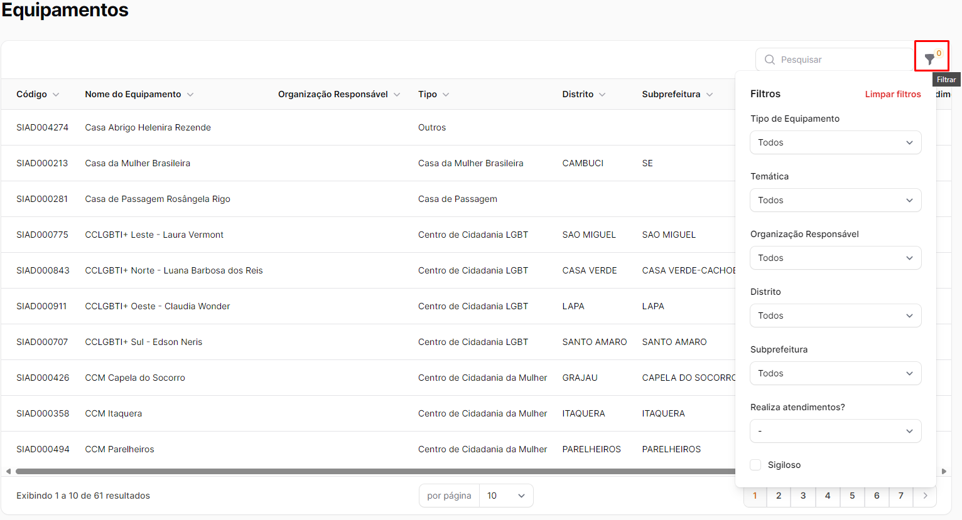Click sort chevron next to Subprefeitura header

pyautogui.click(x=710, y=95)
